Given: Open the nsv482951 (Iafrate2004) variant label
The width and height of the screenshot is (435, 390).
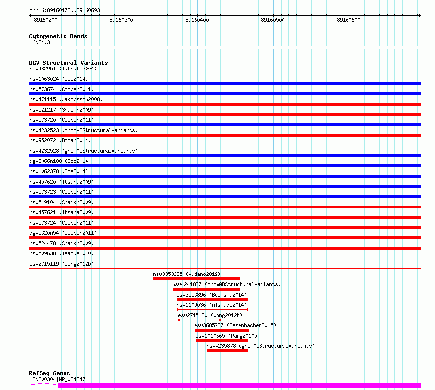Looking at the screenshot, I should point(63,69).
